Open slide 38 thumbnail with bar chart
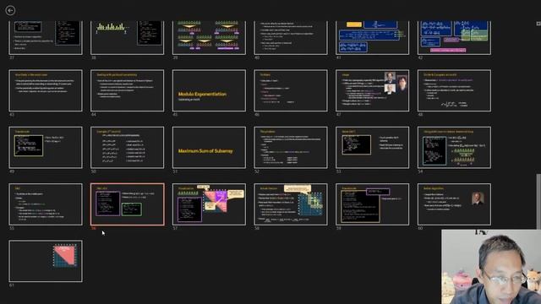 pos(128,37)
